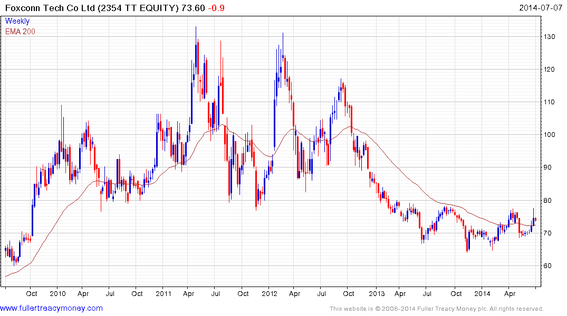Select the 73.60 last price value
Image resolution: width=567 pixels, height=316 pixels.
coord(193,8)
